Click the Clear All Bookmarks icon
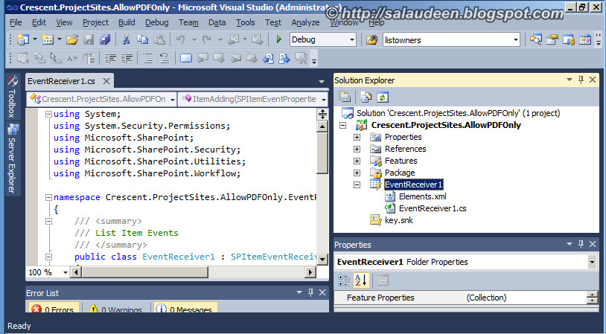Screen dimensions: 606x334 coord(301,58)
